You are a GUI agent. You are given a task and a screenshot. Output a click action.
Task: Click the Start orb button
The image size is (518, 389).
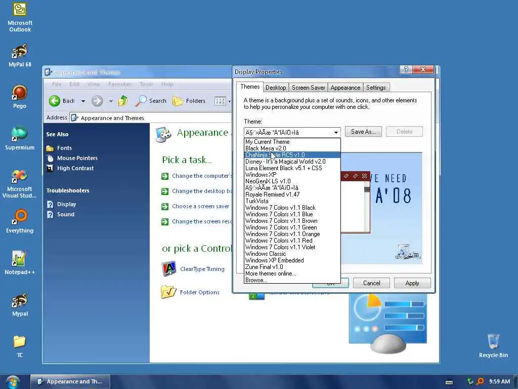pos(13,382)
